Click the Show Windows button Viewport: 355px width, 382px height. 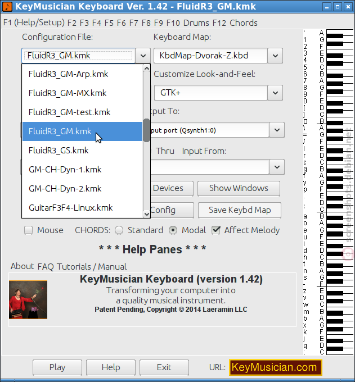tap(239, 188)
